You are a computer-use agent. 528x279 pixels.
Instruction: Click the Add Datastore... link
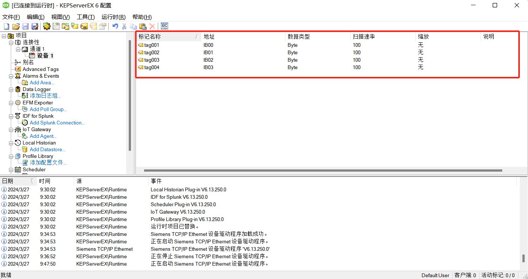(x=48, y=149)
